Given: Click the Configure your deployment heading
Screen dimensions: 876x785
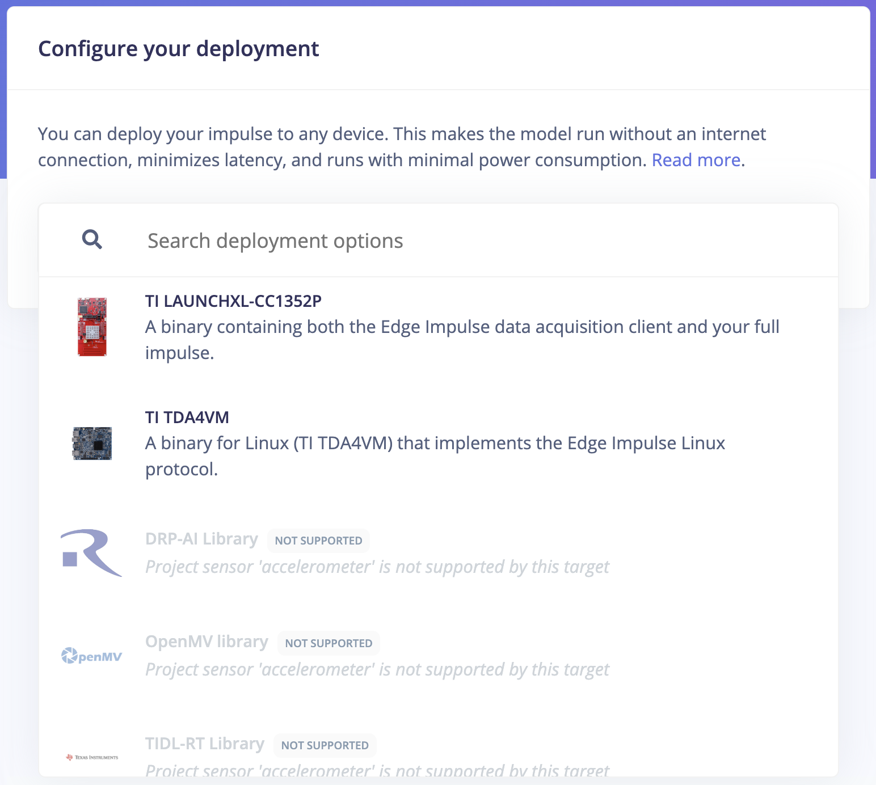Looking at the screenshot, I should coord(178,49).
